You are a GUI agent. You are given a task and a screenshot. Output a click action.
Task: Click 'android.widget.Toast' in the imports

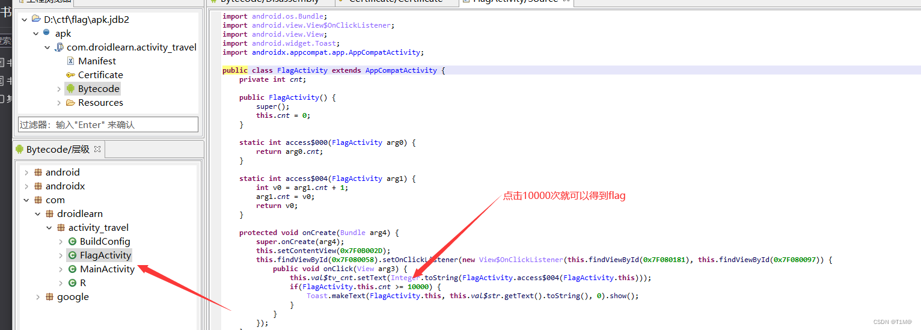pos(293,43)
